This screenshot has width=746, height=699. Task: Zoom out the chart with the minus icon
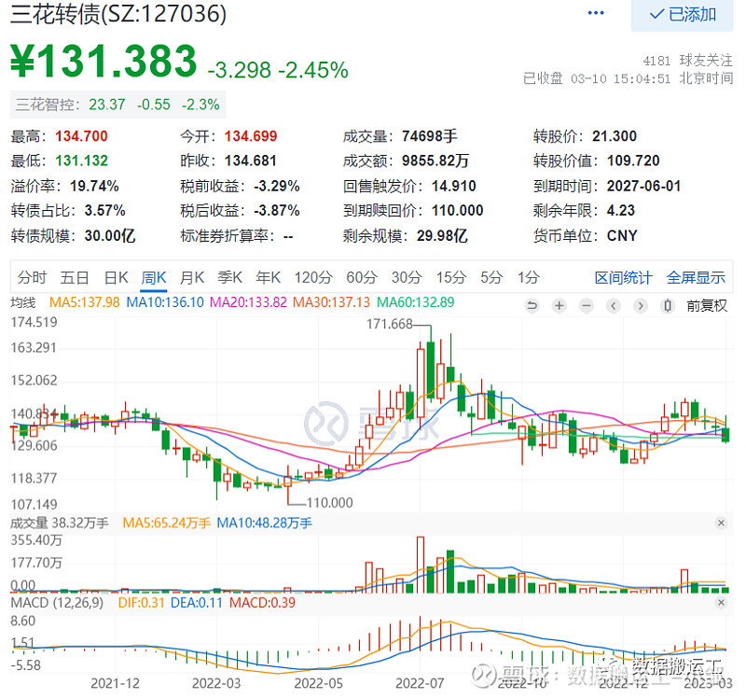(x=587, y=306)
